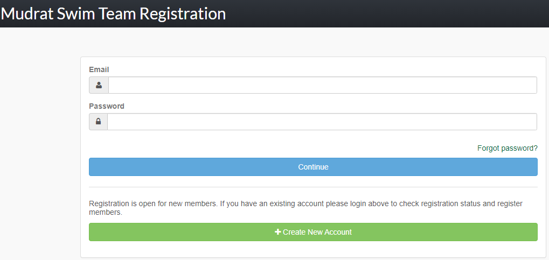Screen dimensions: 549x260
Task: Click the word Registration in the header title
Action: pyautogui.click(x=183, y=13)
